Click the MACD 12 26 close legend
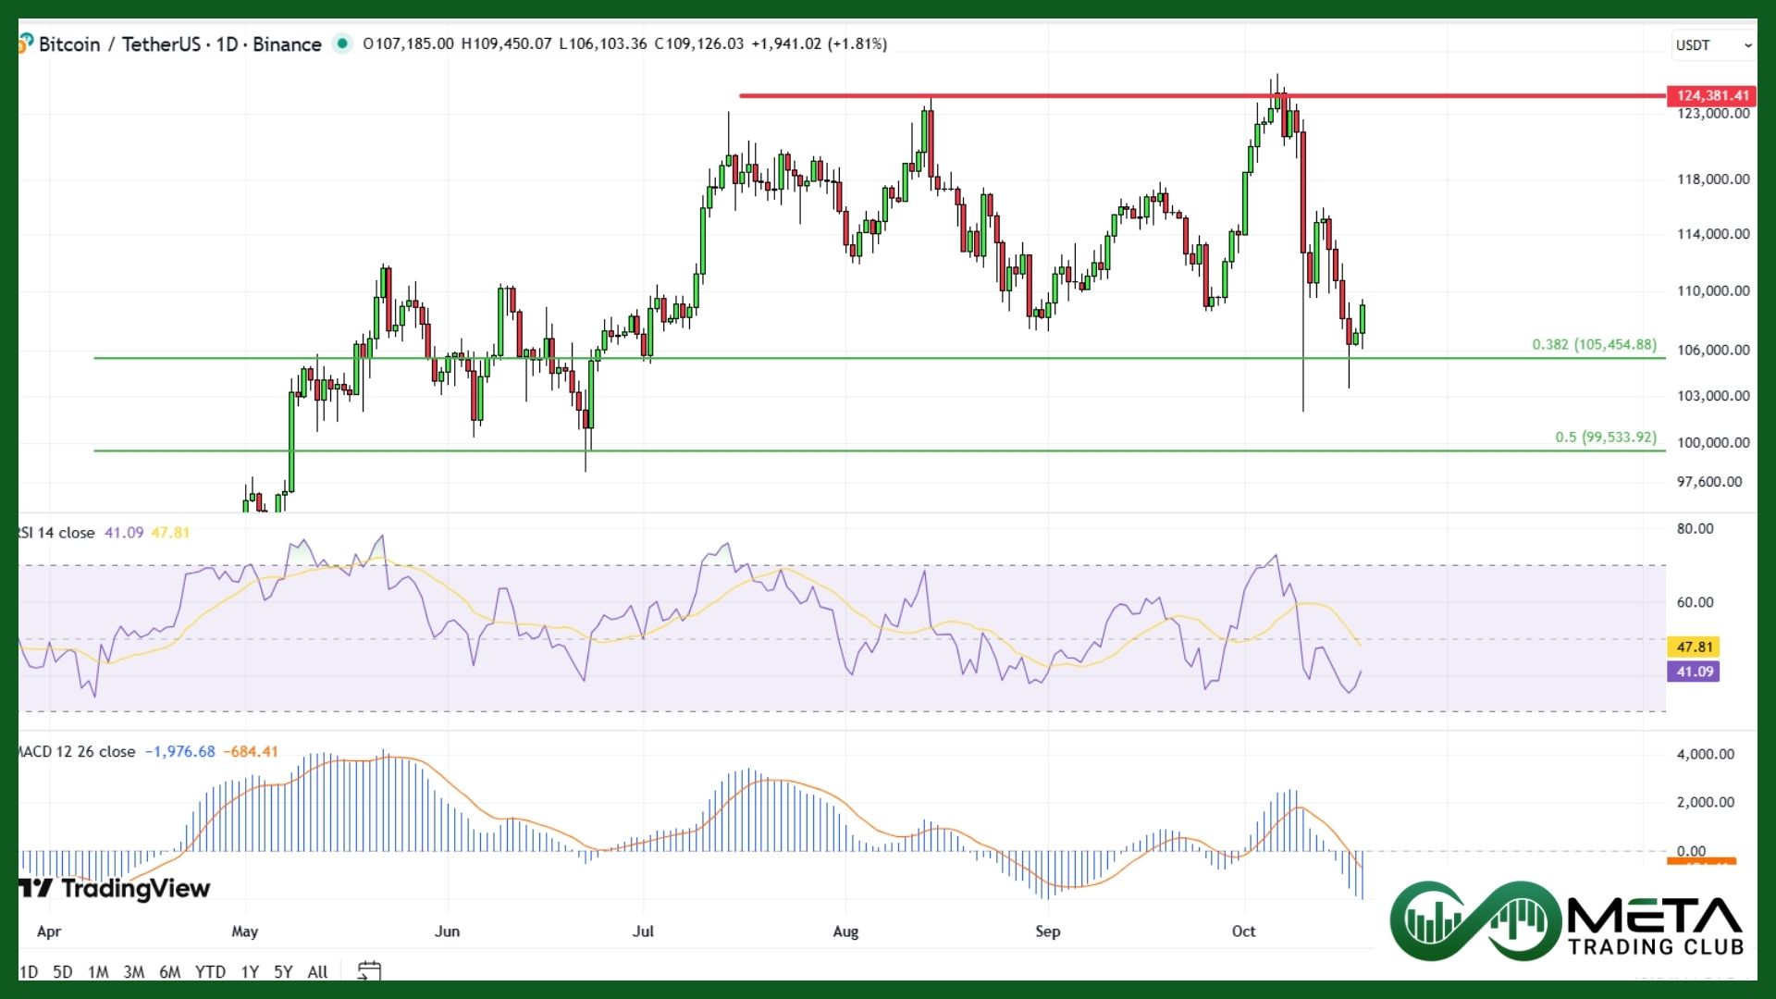This screenshot has width=1776, height=999. (78, 752)
